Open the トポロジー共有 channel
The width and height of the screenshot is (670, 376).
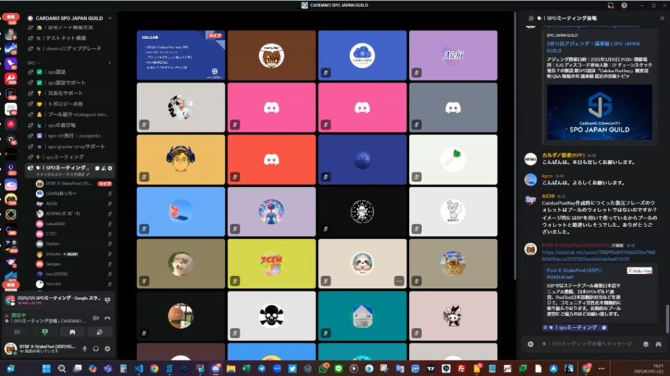click(x=65, y=104)
